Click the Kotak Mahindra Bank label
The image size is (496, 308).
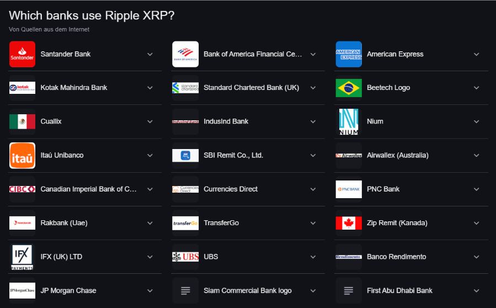tap(74, 88)
